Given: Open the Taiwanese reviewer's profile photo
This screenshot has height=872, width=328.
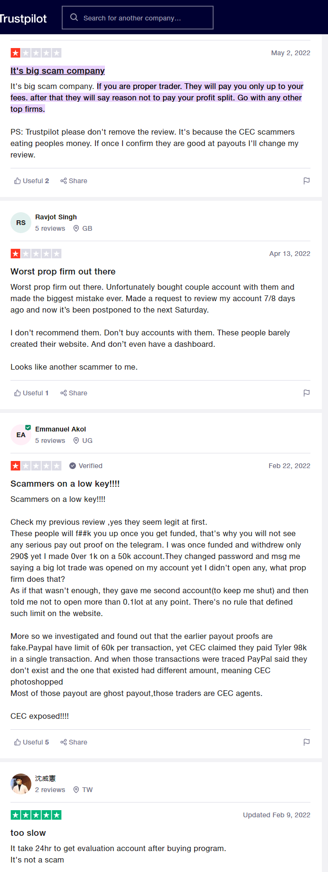Looking at the screenshot, I should (x=21, y=784).
